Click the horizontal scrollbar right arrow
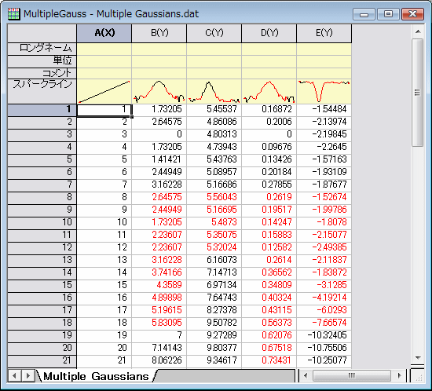 [x=400, y=375]
